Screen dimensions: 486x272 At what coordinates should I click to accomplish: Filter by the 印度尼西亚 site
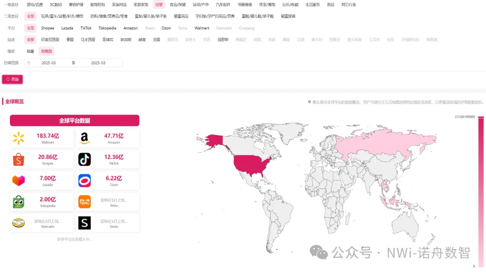(50, 39)
